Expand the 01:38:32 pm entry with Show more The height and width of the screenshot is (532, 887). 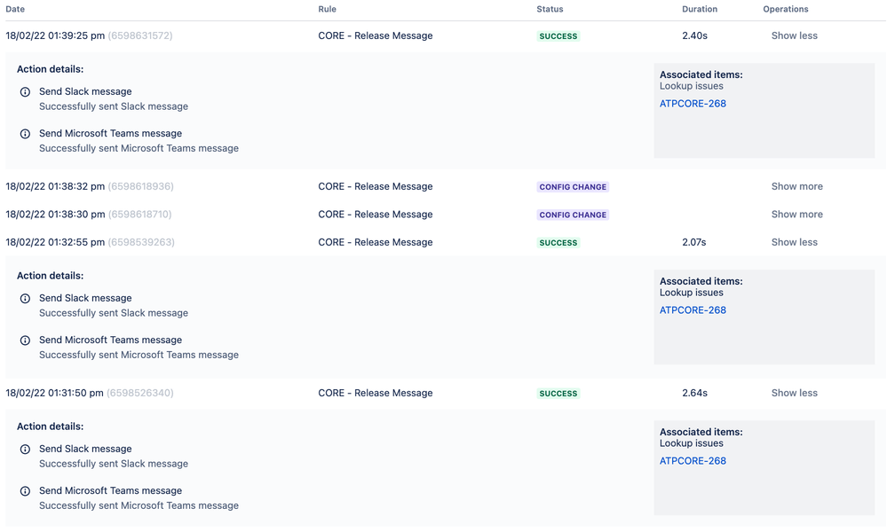[796, 187]
